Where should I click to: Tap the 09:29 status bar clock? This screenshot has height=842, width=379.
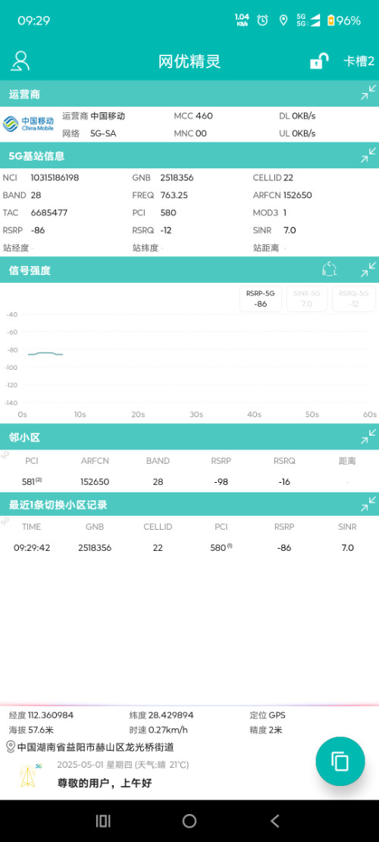[x=34, y=20]
